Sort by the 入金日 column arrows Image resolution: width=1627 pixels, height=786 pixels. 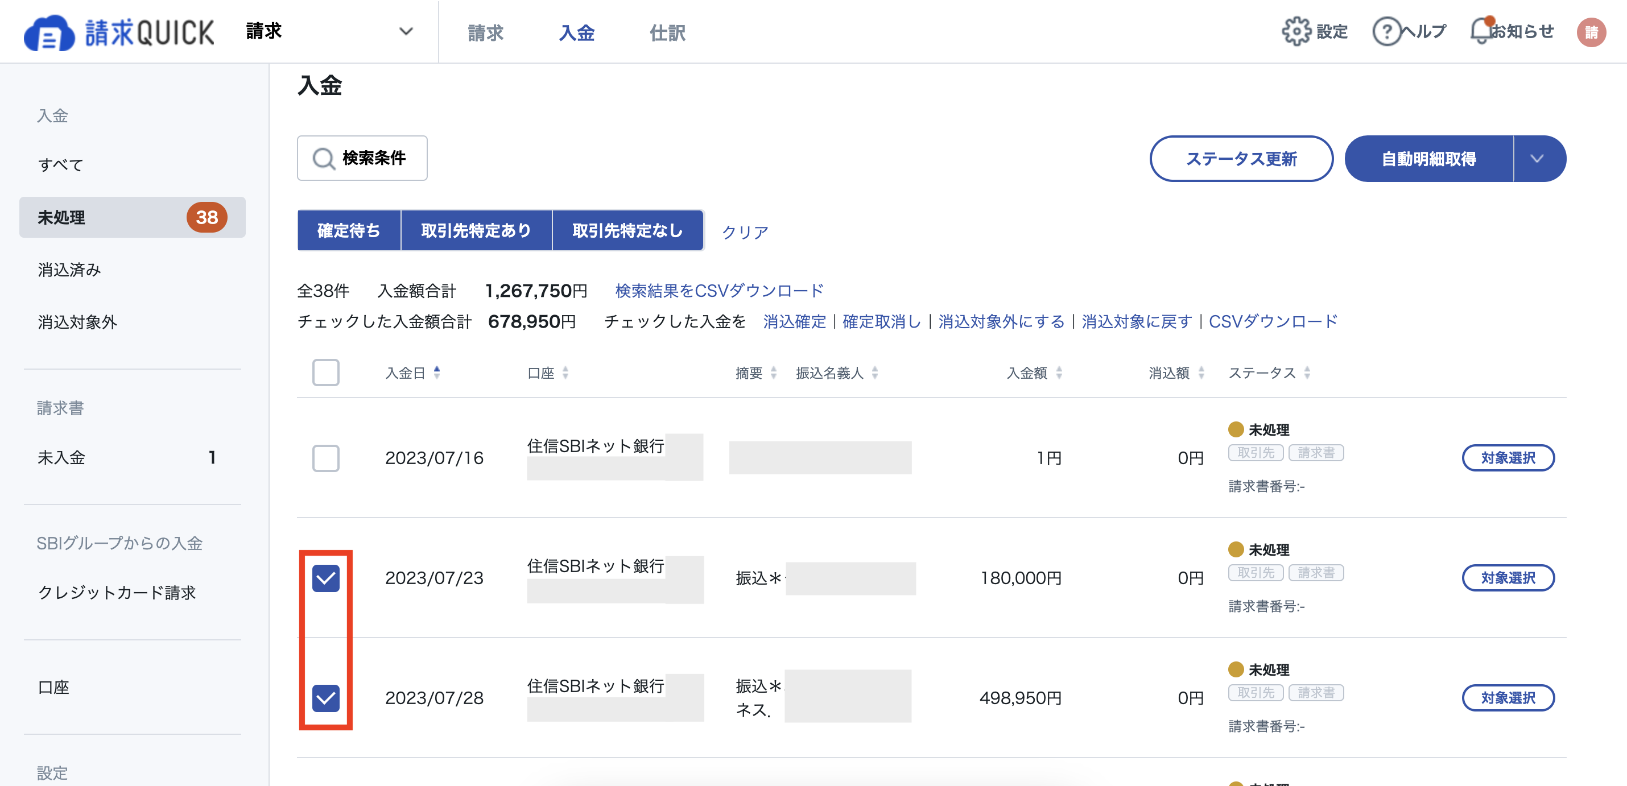click(x=436, y=373)
